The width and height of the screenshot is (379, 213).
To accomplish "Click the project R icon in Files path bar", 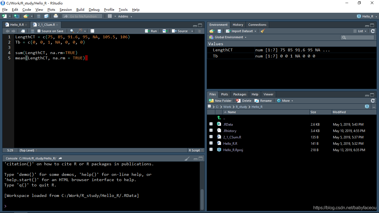I will pos(367,106).
